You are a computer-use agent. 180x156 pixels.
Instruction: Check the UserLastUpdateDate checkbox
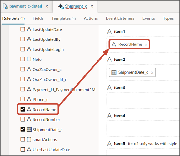click(x=23, y=149)
